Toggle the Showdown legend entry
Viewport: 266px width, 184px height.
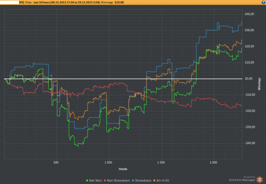[141, 181]
